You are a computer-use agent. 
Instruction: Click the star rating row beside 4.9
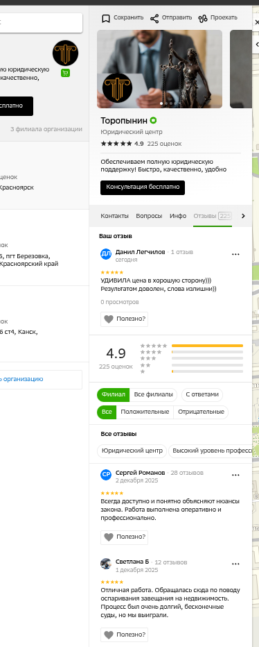[117, 144]
